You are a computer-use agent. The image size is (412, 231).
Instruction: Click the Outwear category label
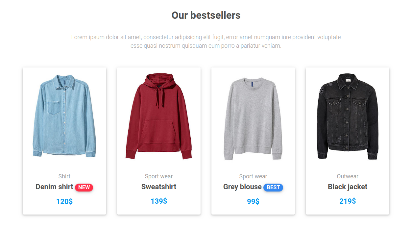point(348,176)
